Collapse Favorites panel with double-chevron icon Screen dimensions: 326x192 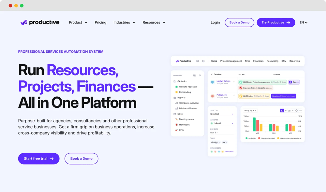(x=200, y=75)
